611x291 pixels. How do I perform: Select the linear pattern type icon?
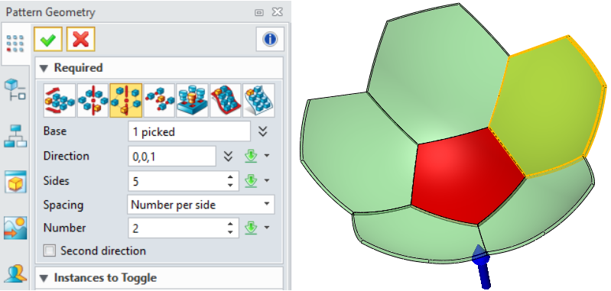pyautogui.click(x=60, y=100)
